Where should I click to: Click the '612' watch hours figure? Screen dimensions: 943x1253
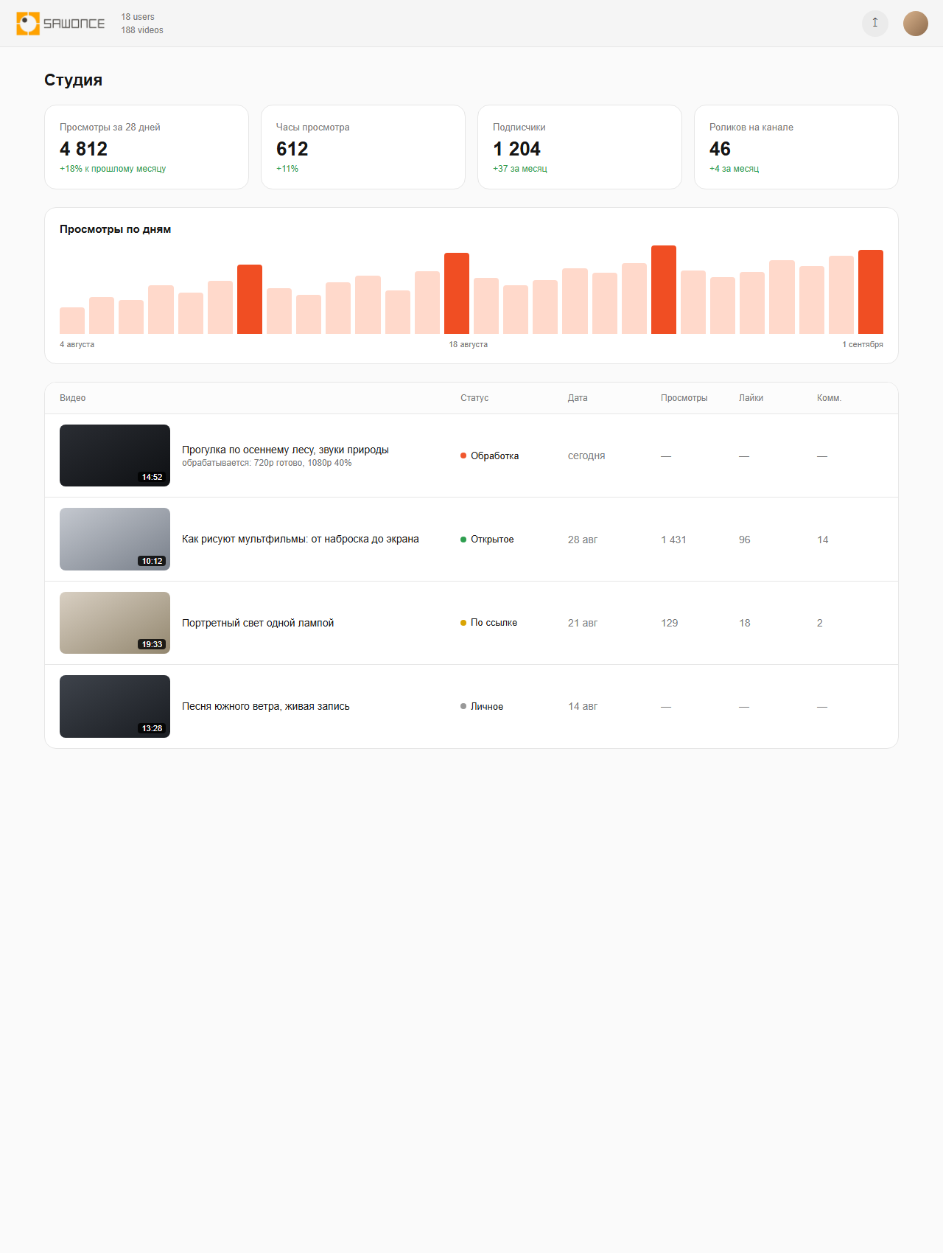[x=292, y=149]
